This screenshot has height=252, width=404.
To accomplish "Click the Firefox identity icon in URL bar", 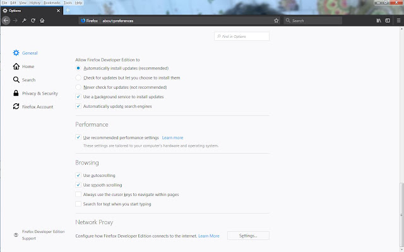I will pos(89,21).
